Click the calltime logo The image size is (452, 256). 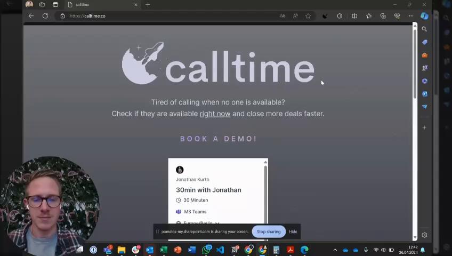tap(218, 63)
